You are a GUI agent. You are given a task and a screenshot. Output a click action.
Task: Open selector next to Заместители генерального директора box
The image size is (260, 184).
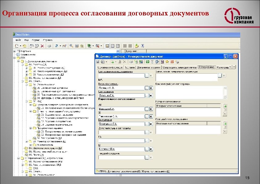[220, 75]
